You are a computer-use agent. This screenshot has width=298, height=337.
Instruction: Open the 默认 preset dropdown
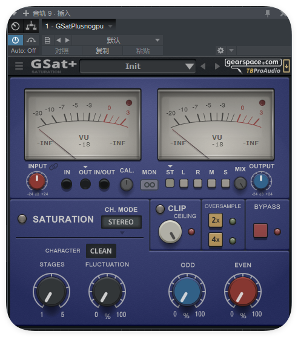(x=118, y=40)
